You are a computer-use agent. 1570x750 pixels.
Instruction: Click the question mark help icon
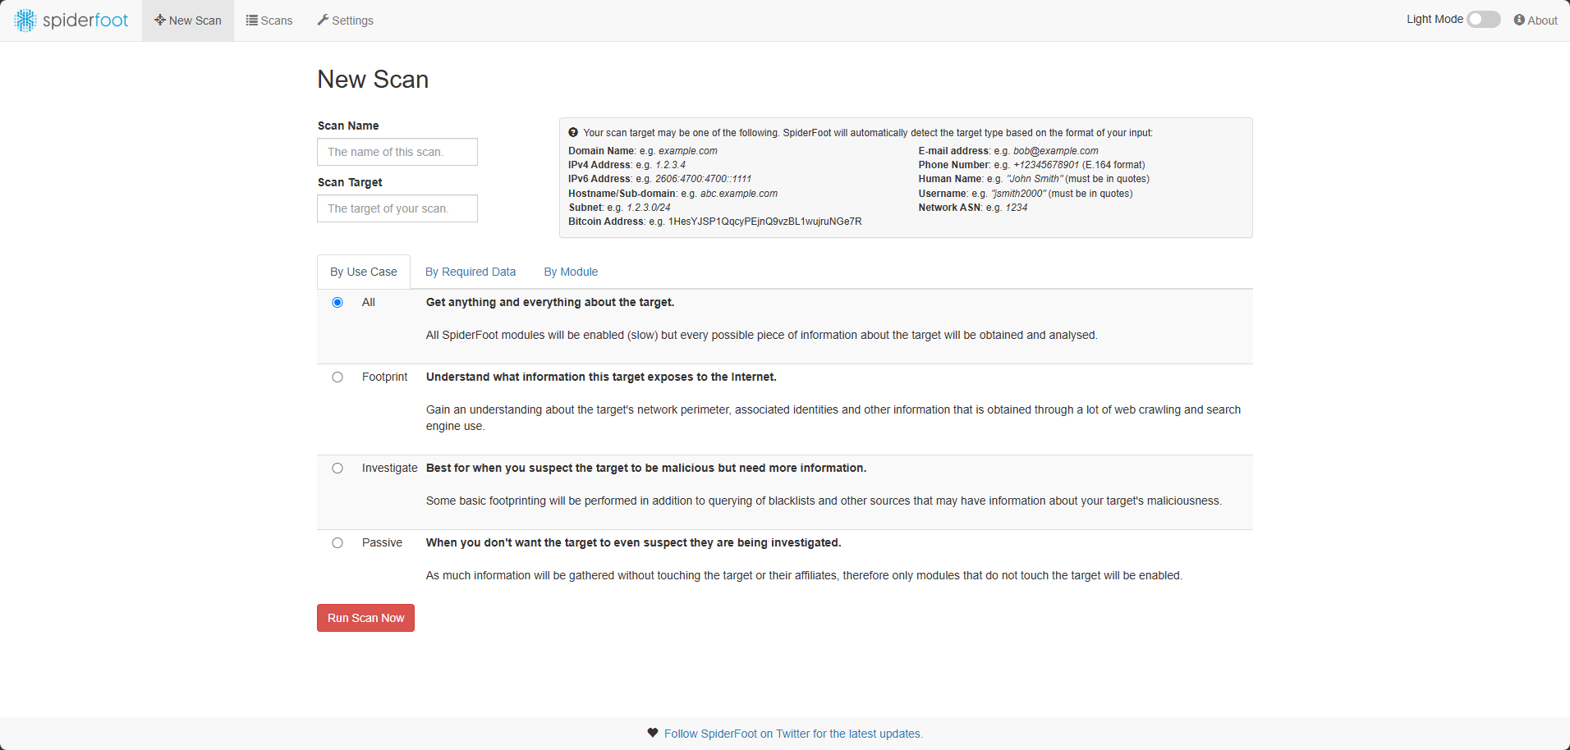click(x=573, y=132)
